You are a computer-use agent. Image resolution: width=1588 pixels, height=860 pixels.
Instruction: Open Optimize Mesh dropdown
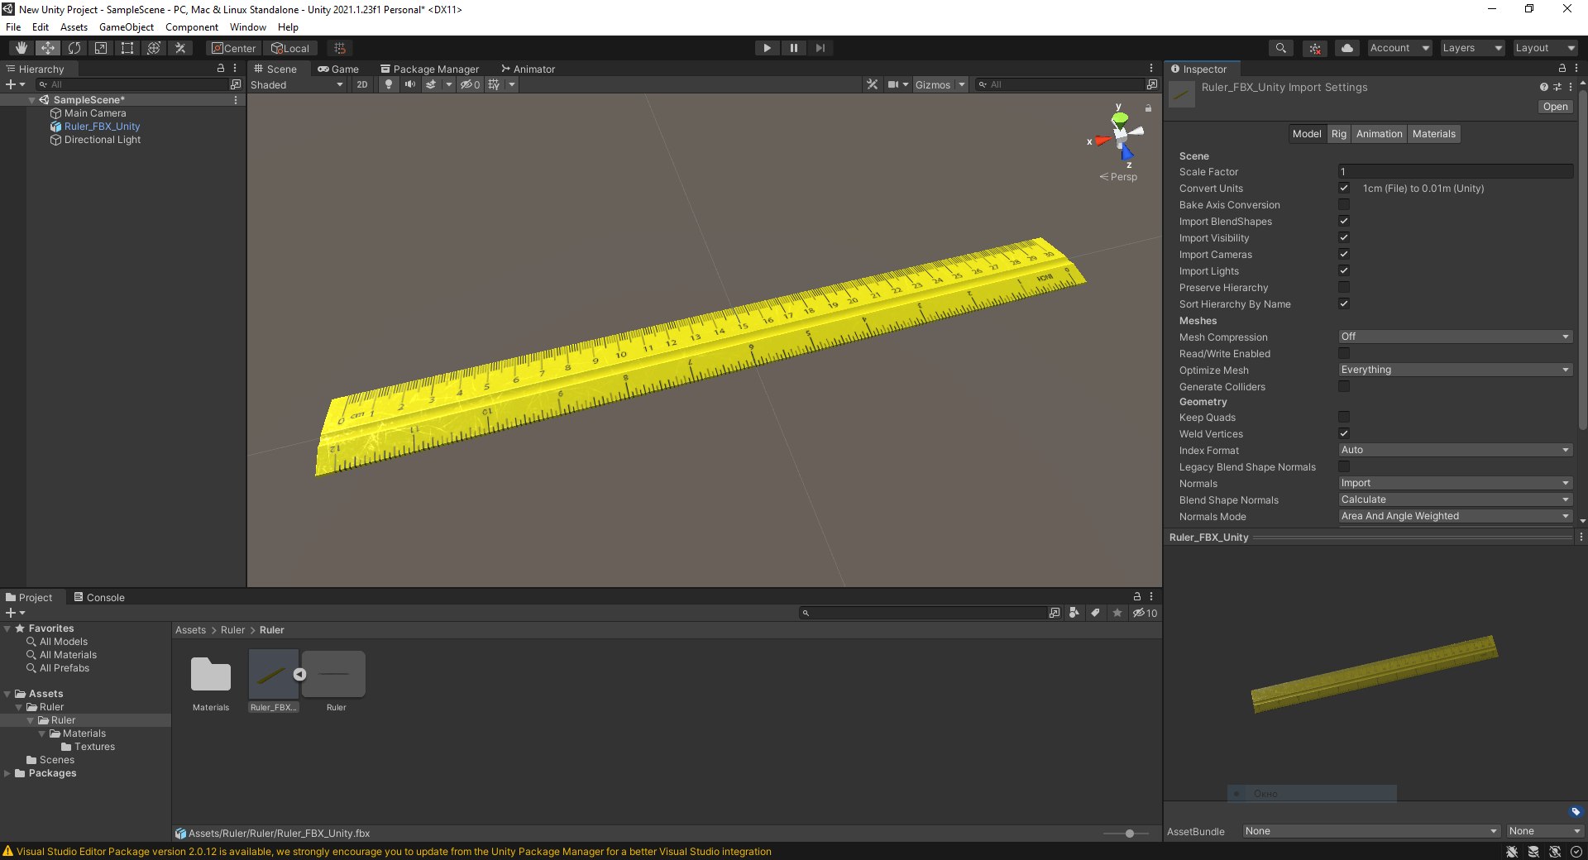click(1455, 370)
